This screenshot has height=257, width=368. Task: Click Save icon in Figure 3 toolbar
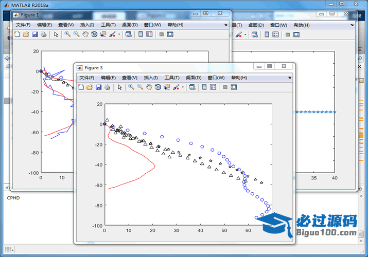point(99,87)
